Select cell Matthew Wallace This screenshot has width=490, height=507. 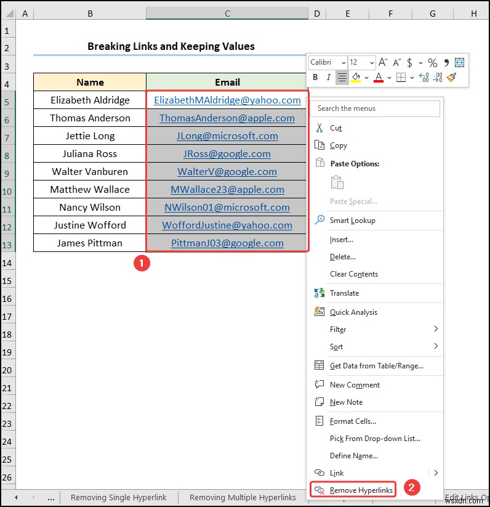[x=90, y=190]
